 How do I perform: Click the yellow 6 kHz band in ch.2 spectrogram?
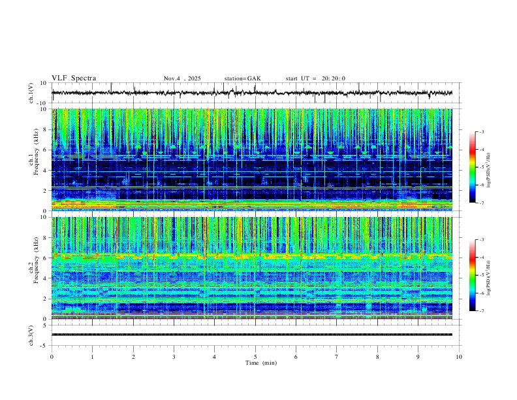coord(252,256)
